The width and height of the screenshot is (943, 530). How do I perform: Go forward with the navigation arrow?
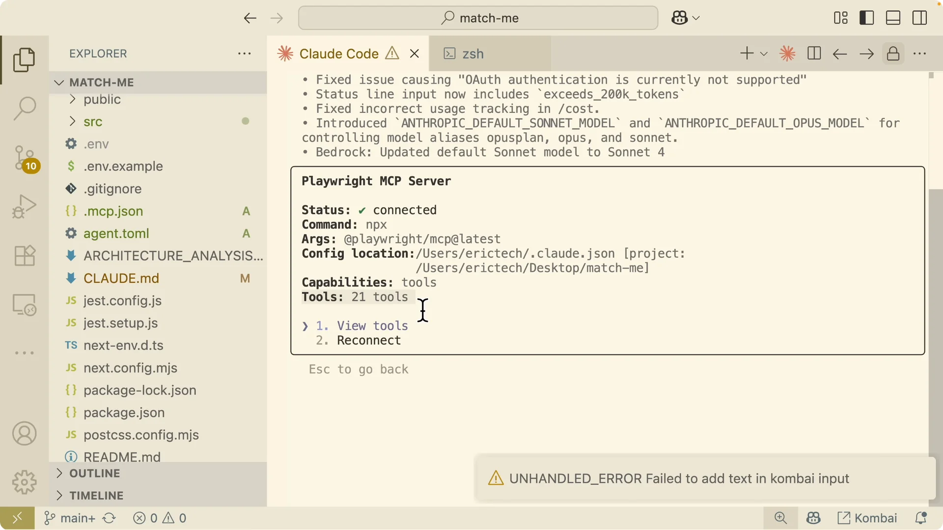[277, 18]
